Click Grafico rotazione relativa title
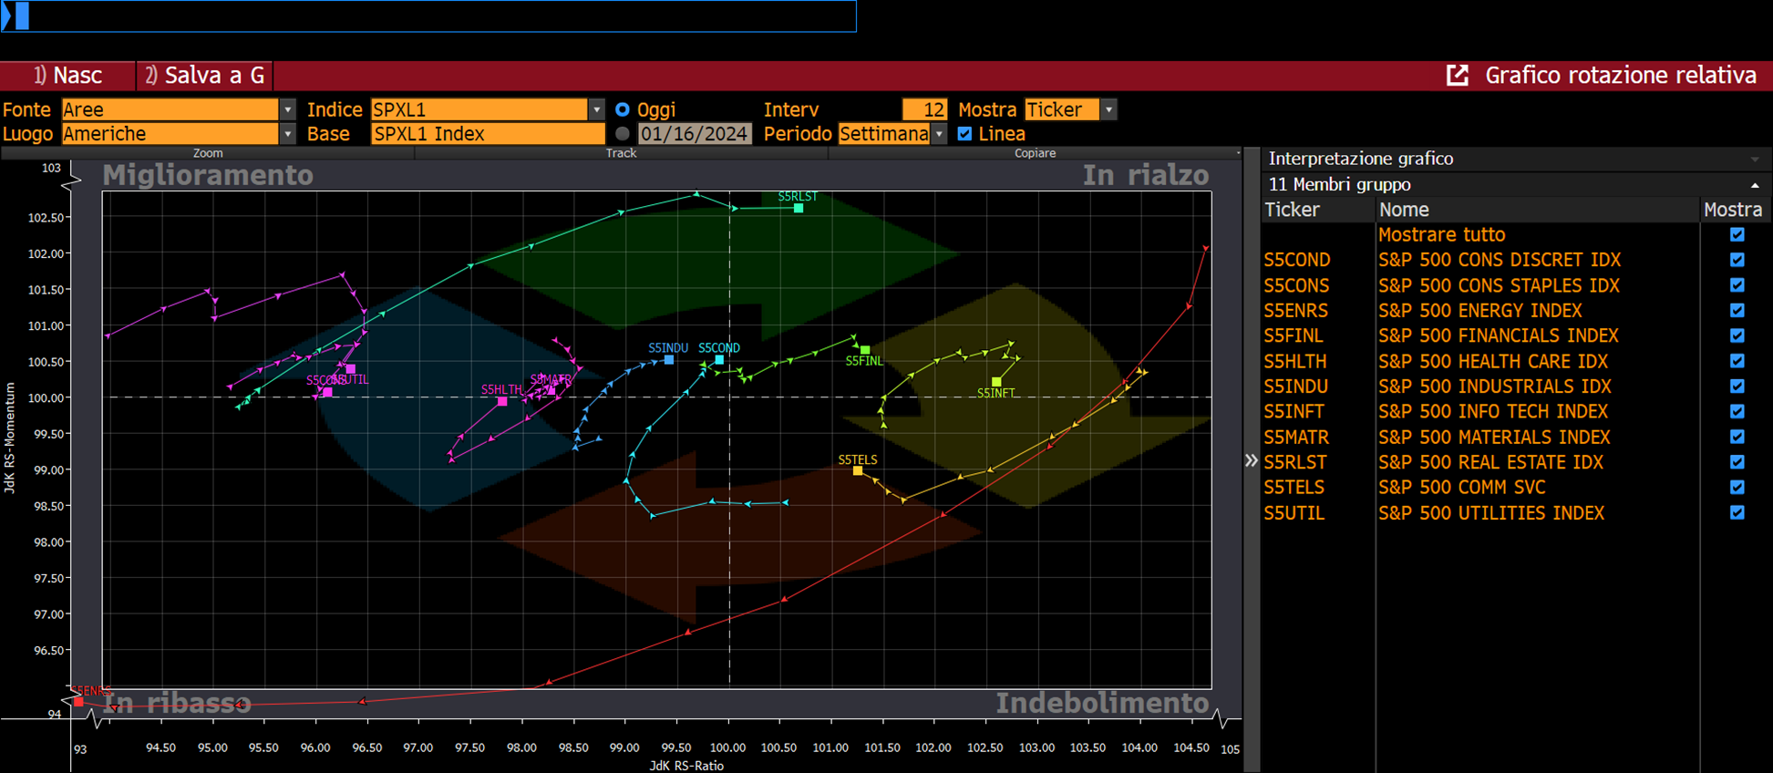Screen dimensions: 1773x773 tap(1621, 76)
